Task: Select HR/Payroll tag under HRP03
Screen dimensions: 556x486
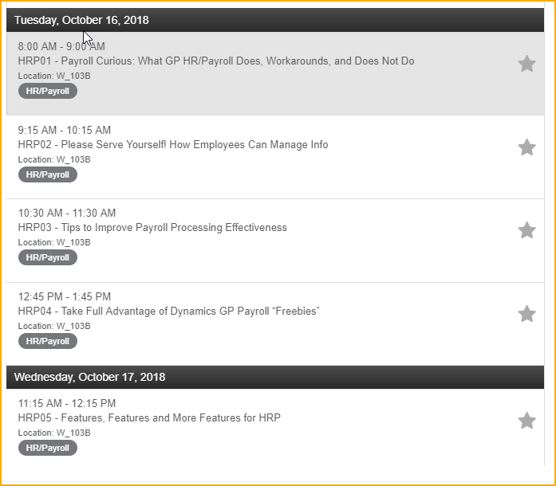Action: pos(48,257)
